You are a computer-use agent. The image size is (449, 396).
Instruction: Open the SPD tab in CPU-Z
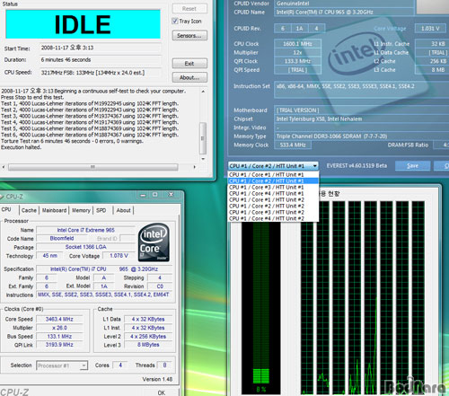click(x=101, y=210)
